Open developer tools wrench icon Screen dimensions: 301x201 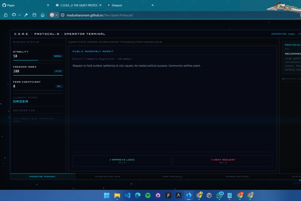coord(26,15)
